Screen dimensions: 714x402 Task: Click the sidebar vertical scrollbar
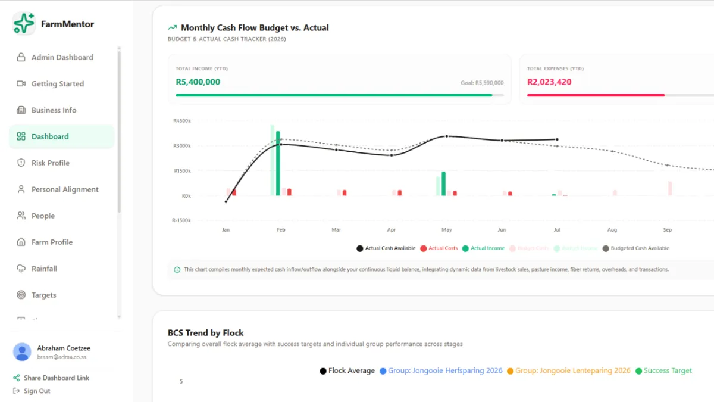point(119,132)
